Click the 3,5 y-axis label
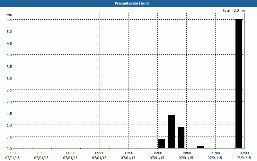The height and width of the screenshot is (161, 257). pyautogui.click(x=9, y=67)
